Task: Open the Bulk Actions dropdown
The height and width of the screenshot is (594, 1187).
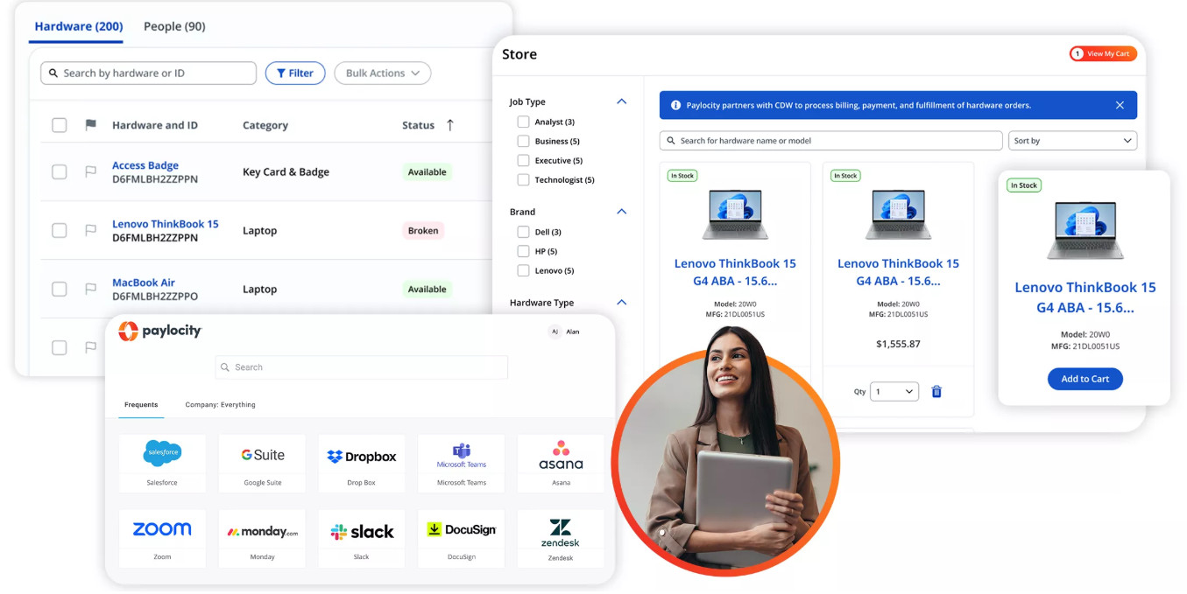Action: 383,73
